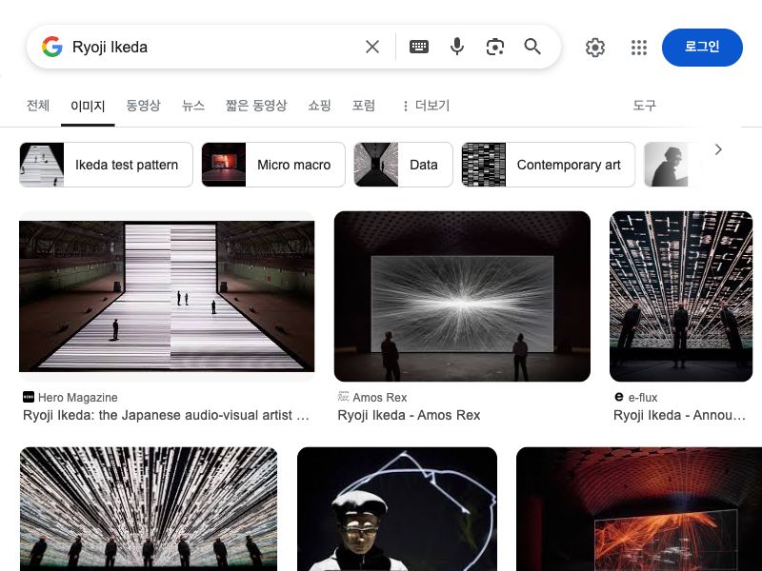The image size is (762, 571).
Task: Open the 도구 tools options
Action: pyautogui.click(x=645, y=106)
